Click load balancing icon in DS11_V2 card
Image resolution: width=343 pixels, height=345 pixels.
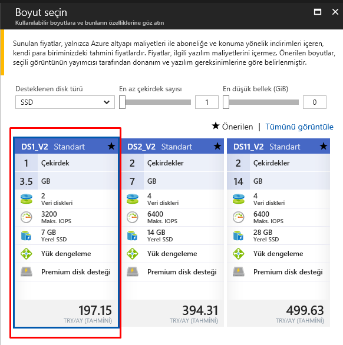(238, 254)
